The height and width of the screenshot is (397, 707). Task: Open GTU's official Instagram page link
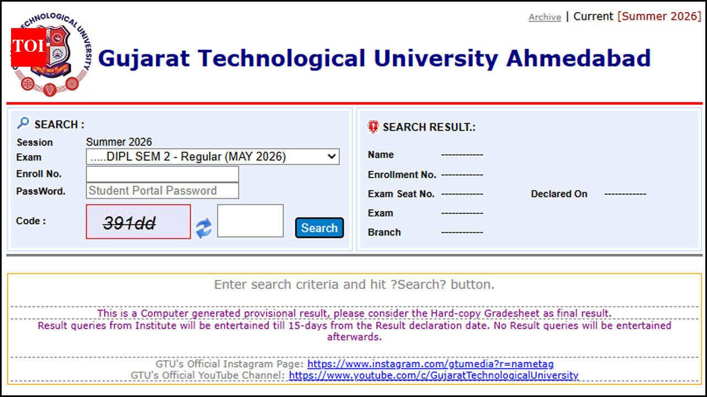[x=430, y=364]
